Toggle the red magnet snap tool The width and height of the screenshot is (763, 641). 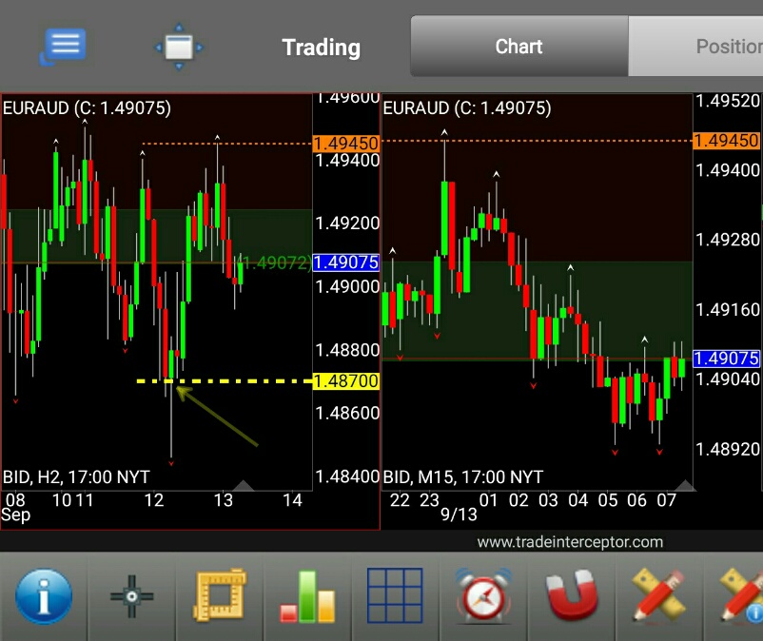pos(572,595)
